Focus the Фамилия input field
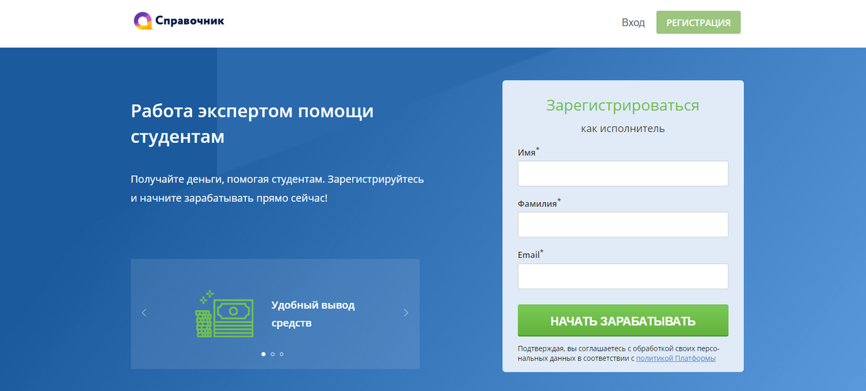Screen dimensions: 866x391 623,224
